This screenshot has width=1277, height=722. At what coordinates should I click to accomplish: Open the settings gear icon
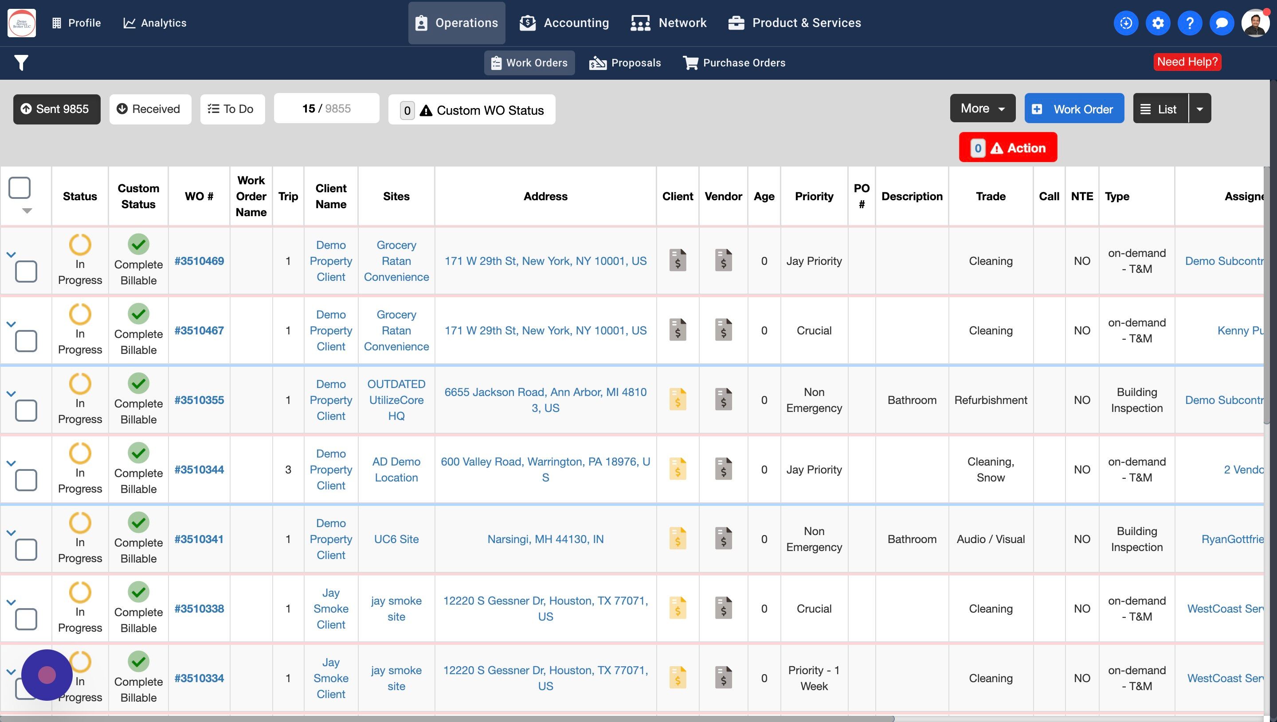tap(1157, 23)
